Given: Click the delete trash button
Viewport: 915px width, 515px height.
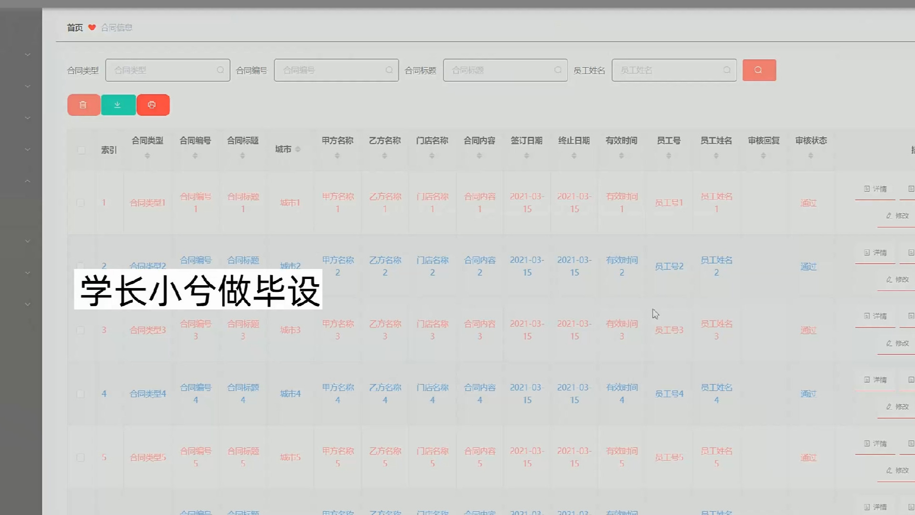Looking at the screenshot, I should tap(83, 105).
